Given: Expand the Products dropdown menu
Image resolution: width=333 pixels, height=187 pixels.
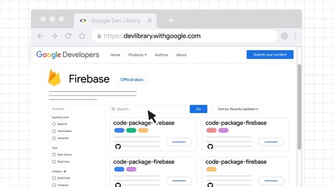Looking at the screenshot, I should (137, 55).
